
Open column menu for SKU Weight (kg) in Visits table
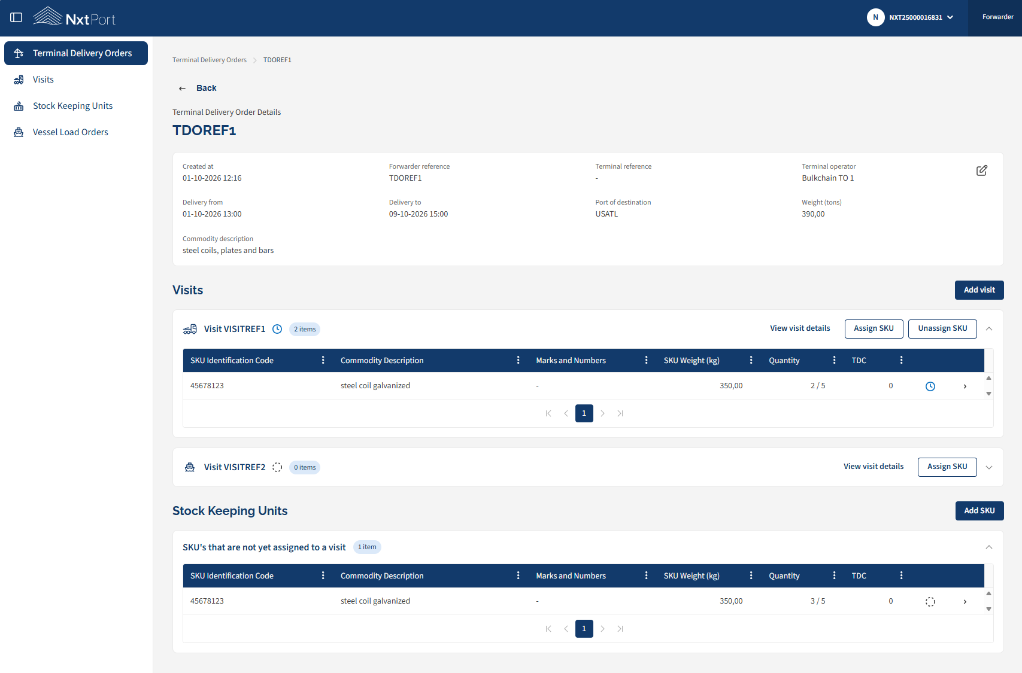click(x=751, y=360)
